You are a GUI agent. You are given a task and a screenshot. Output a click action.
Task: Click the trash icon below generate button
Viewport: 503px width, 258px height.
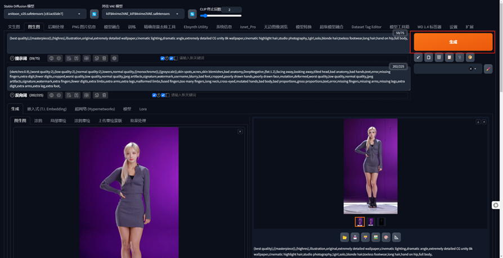(439, 57)
